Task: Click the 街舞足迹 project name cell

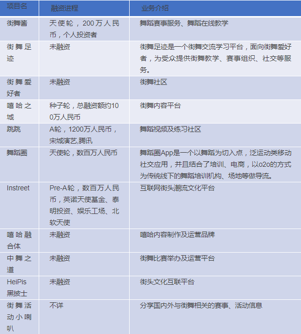Action: pos(20,58)
